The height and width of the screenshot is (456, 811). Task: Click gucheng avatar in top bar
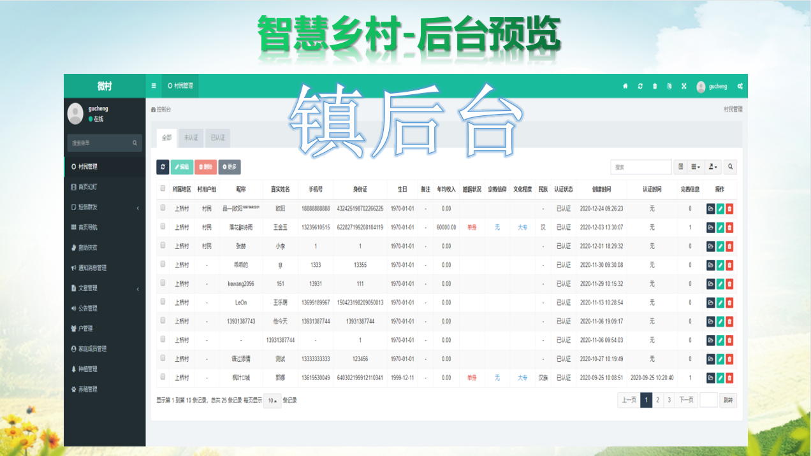pyautogui.click(x=701, y=87)
